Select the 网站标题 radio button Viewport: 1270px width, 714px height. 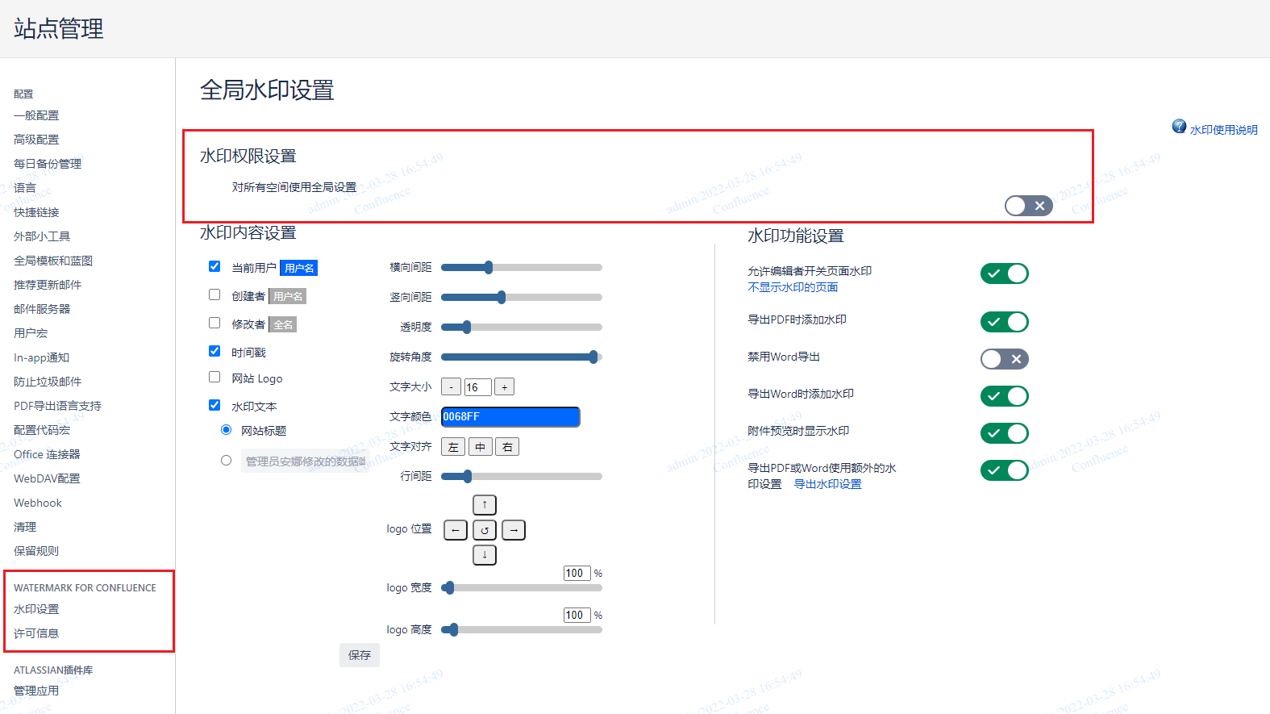[x=227, y=430]
